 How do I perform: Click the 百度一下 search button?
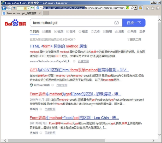point(134,23)
